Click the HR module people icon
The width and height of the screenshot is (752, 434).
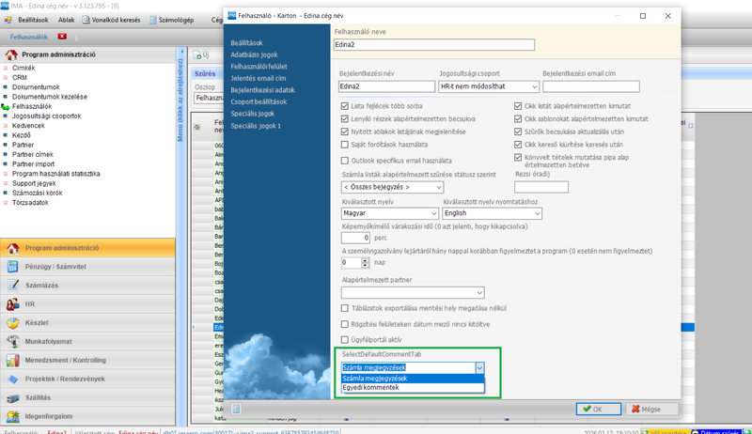pos(13,305)
